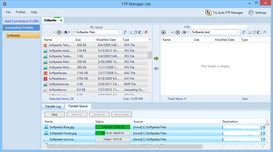Open PC drives dropdown arrow

(x=69, y=32)
